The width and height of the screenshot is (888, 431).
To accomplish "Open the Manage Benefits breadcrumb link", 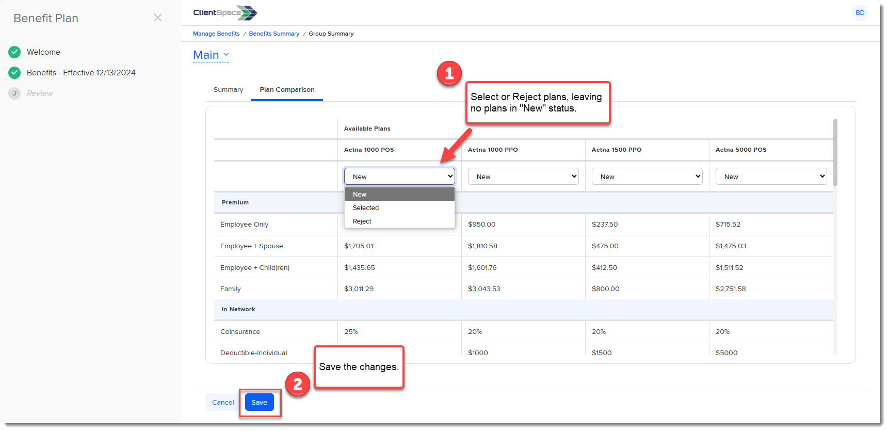I will coord(216,34).
